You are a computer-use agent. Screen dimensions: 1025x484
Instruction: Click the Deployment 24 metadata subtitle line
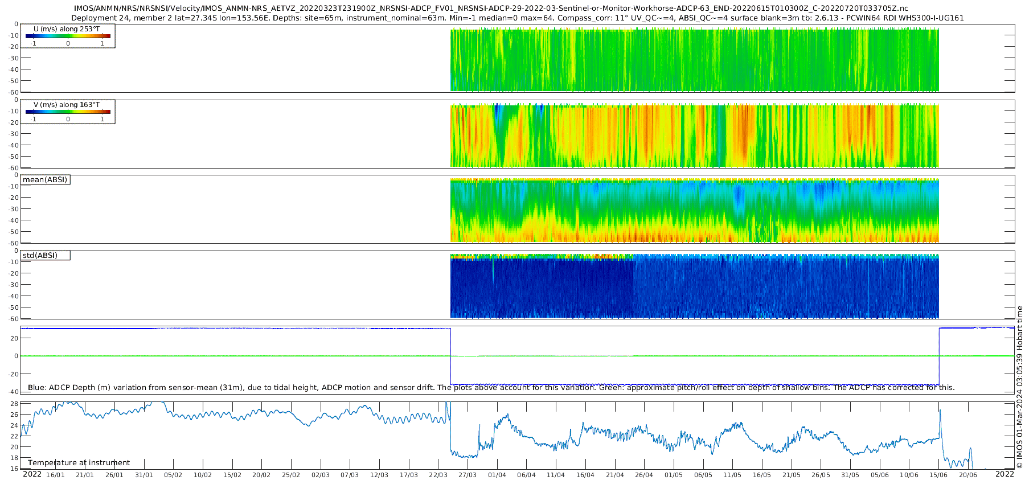tap(517, 18)
